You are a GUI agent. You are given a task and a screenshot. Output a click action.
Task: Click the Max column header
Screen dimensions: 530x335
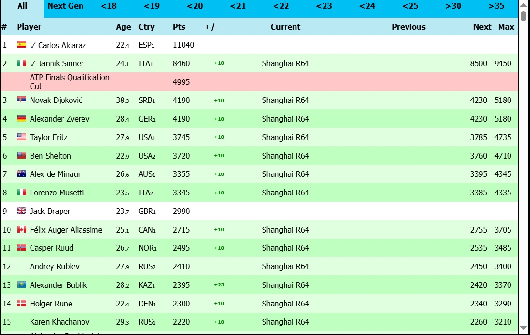(x=506, y=27)
